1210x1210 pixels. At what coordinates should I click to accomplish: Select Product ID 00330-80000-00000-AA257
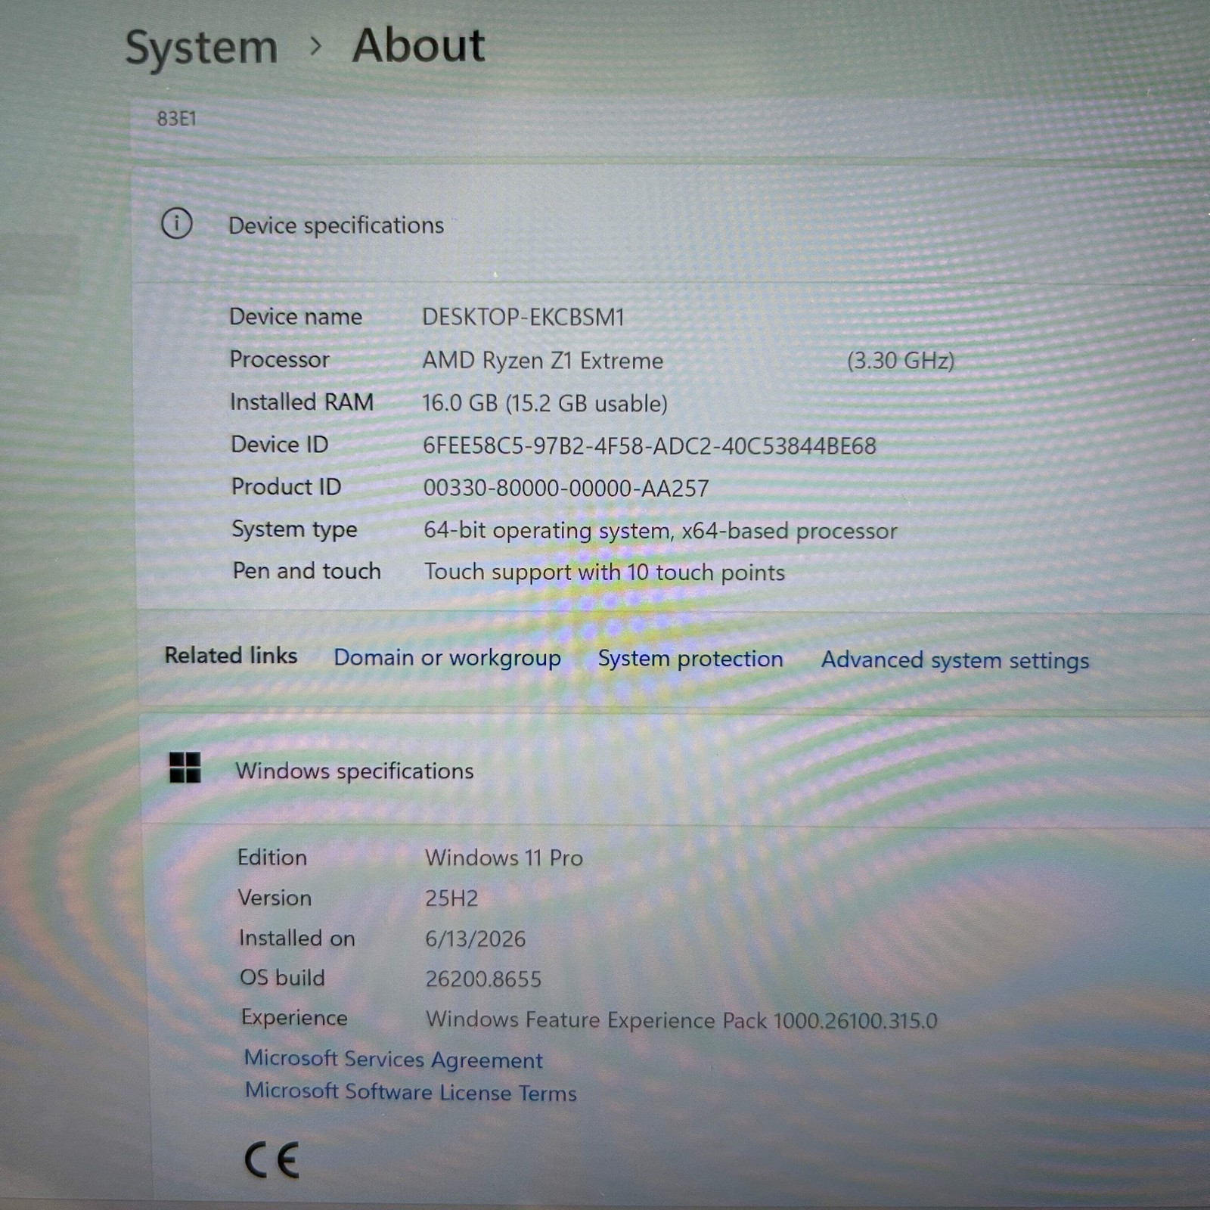click(x=566, y=489)
